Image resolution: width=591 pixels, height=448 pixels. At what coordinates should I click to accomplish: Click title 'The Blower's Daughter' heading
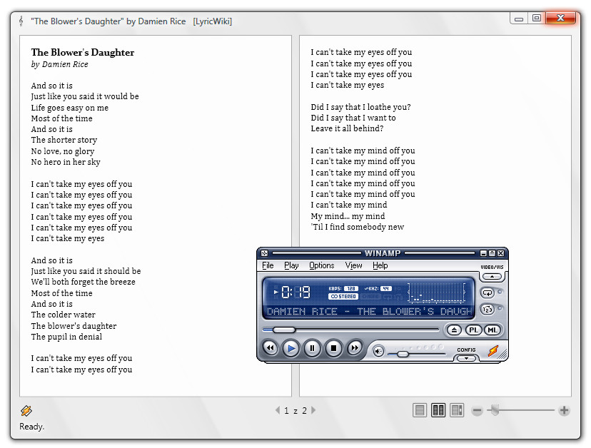coord(83,52)
